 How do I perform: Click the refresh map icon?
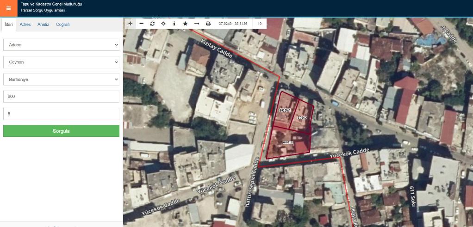(x=152, y=24)
